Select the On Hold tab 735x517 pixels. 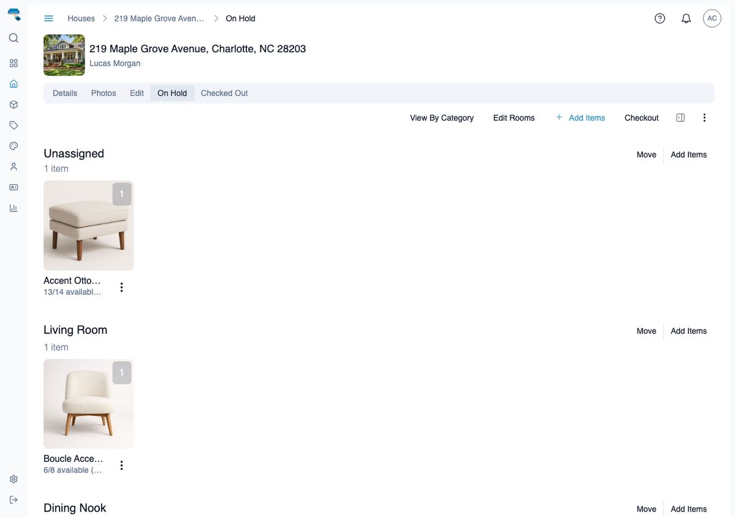coord(172,93)
